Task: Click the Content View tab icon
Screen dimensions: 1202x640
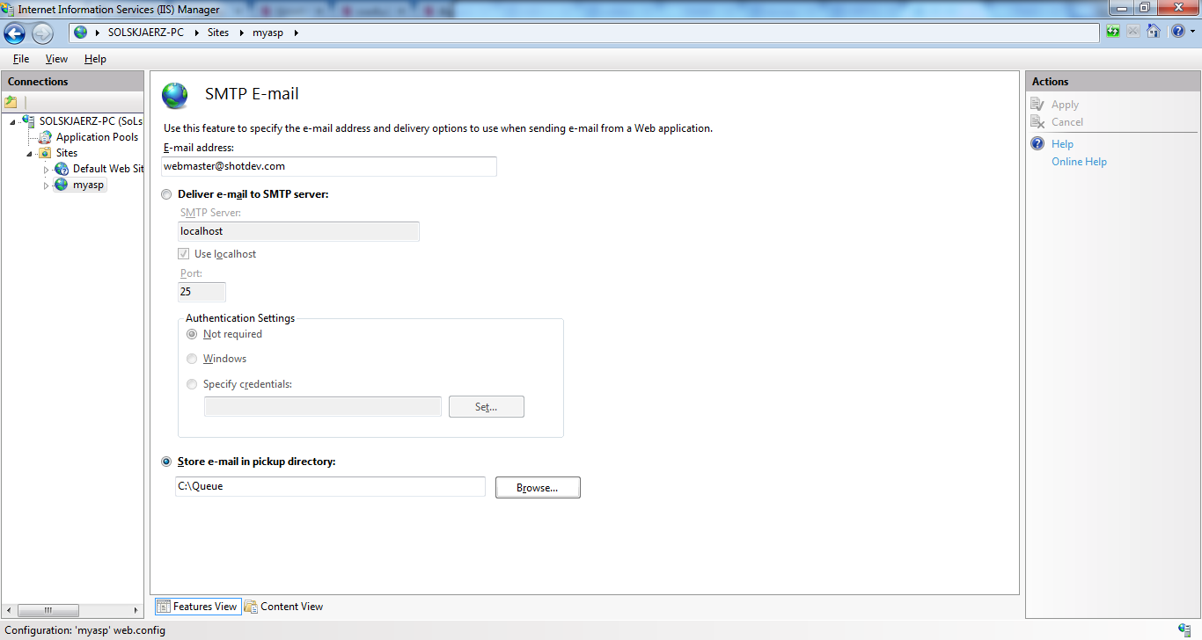Action: point(251,607)
